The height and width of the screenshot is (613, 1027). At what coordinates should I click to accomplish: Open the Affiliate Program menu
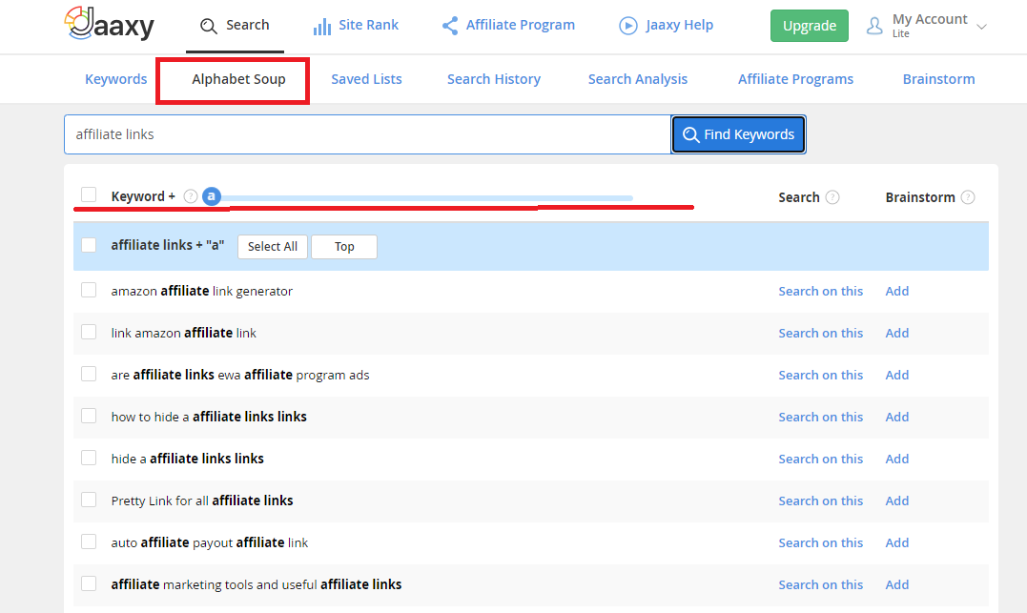coord(508,26)
